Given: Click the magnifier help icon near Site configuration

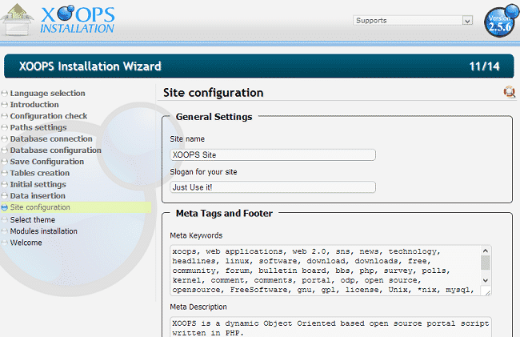Looking at the screenshot, I should pos(510,93).
